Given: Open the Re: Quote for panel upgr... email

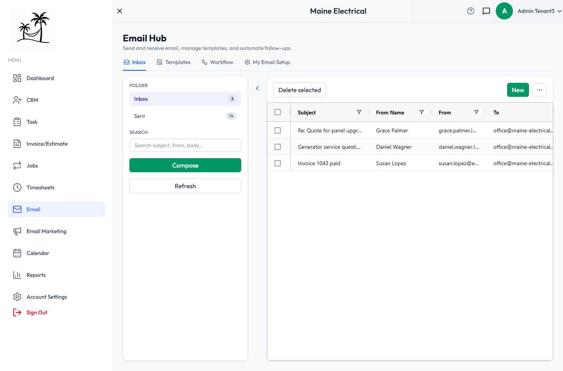Looking at the screenshot, I should tap(330, 130).
